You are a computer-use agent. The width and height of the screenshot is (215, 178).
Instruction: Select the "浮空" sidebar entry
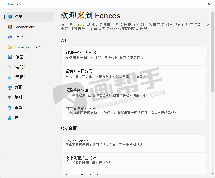coord(20,57)
